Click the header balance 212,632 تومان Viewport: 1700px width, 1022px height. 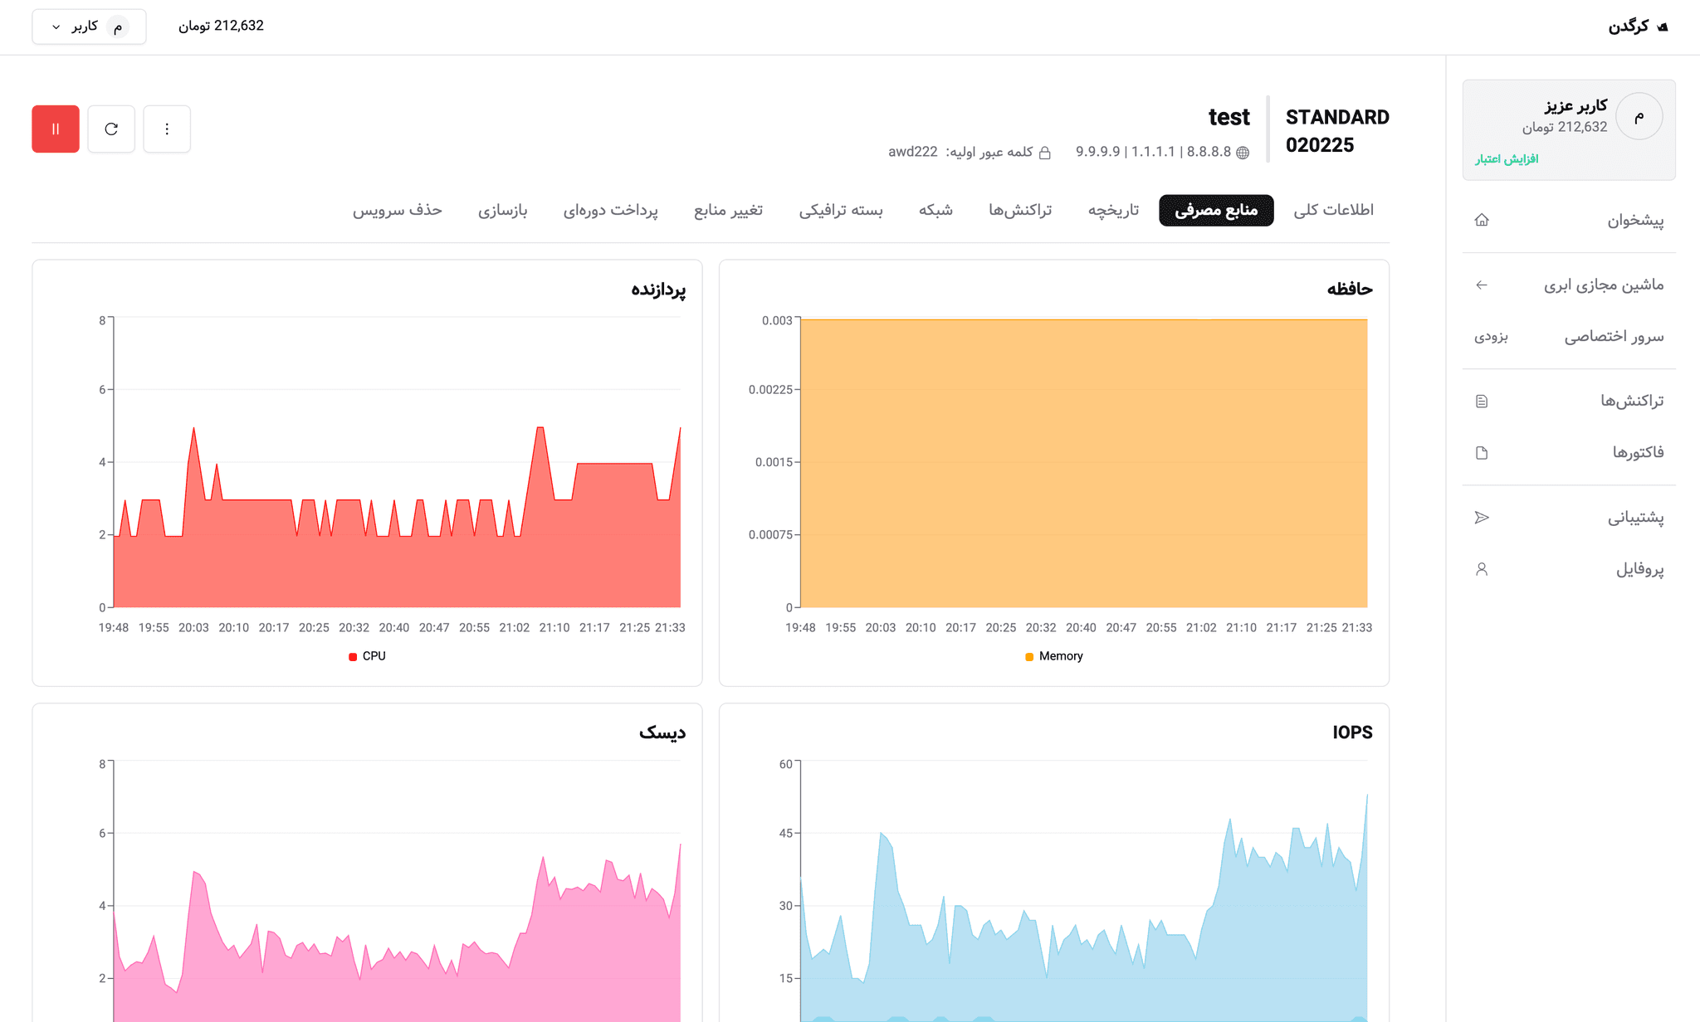(221, 26)
